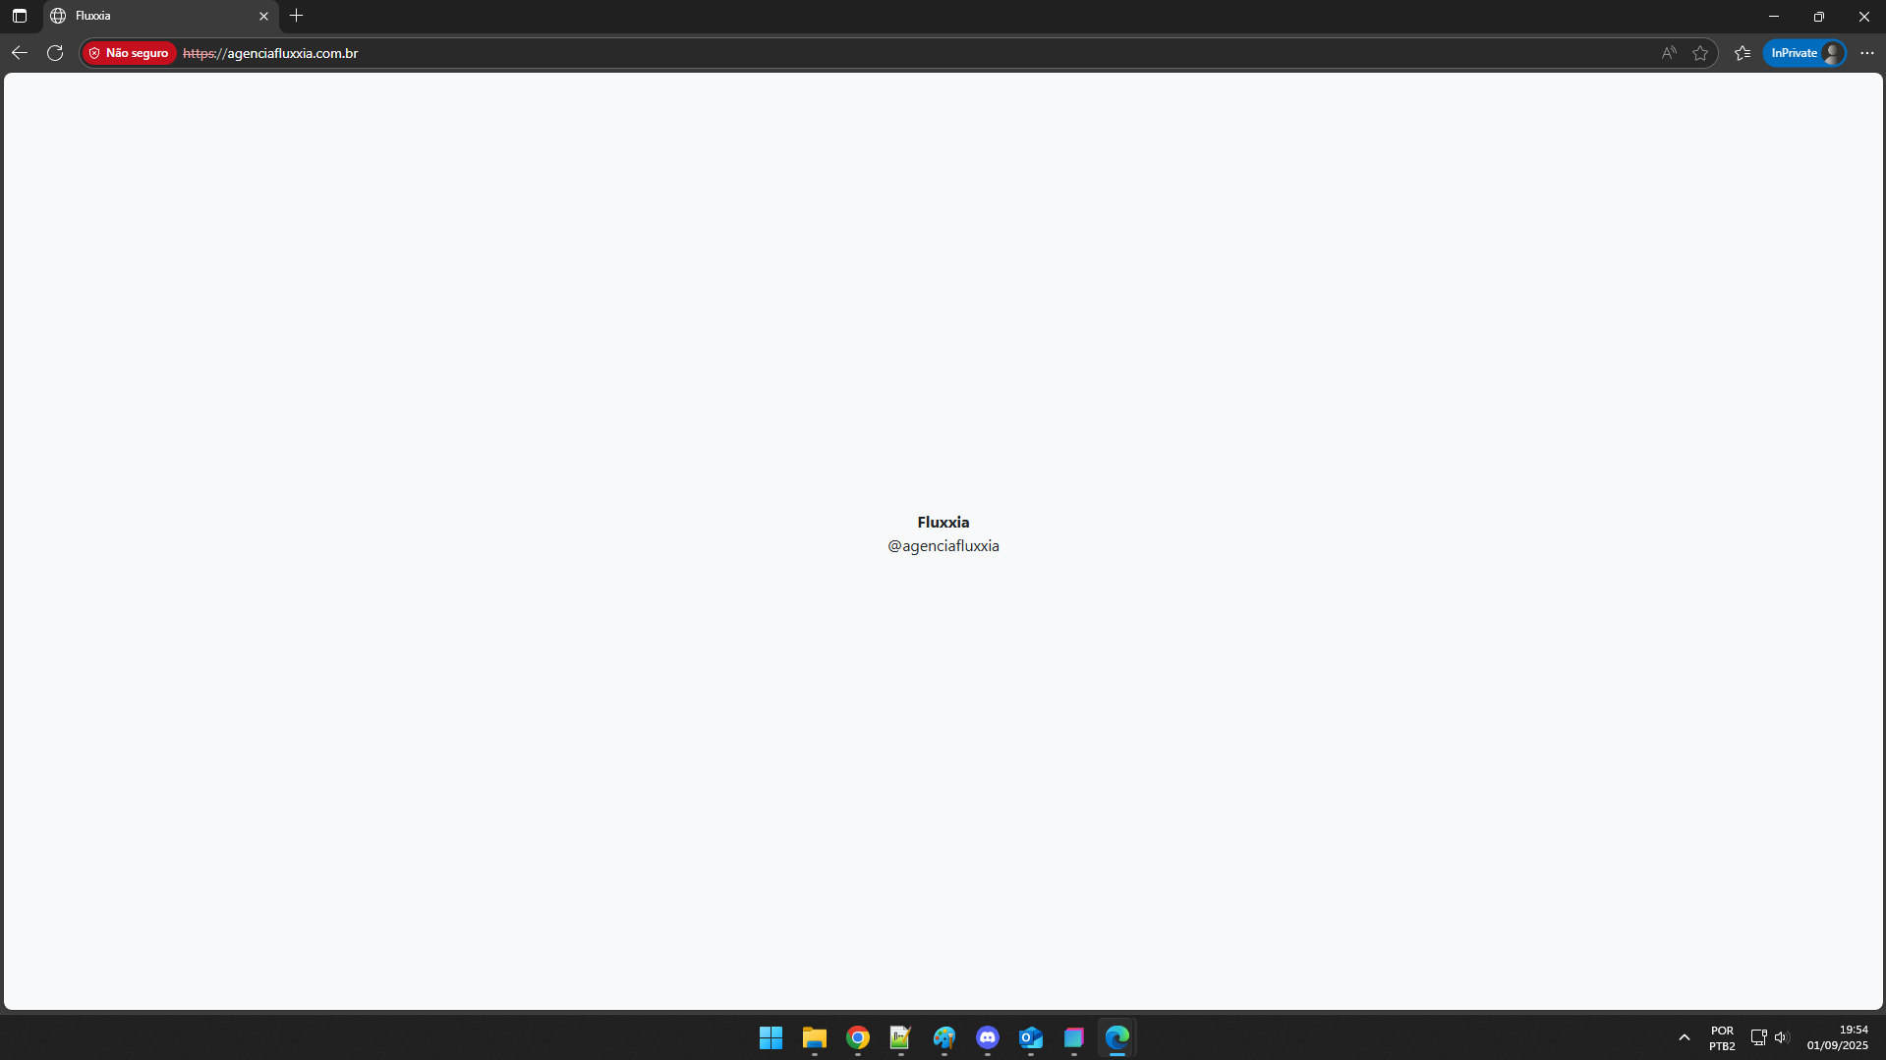Go back to the previous page
Image resolution: width=1886 pixels, height=1060 pixels.
coord(20,53)
